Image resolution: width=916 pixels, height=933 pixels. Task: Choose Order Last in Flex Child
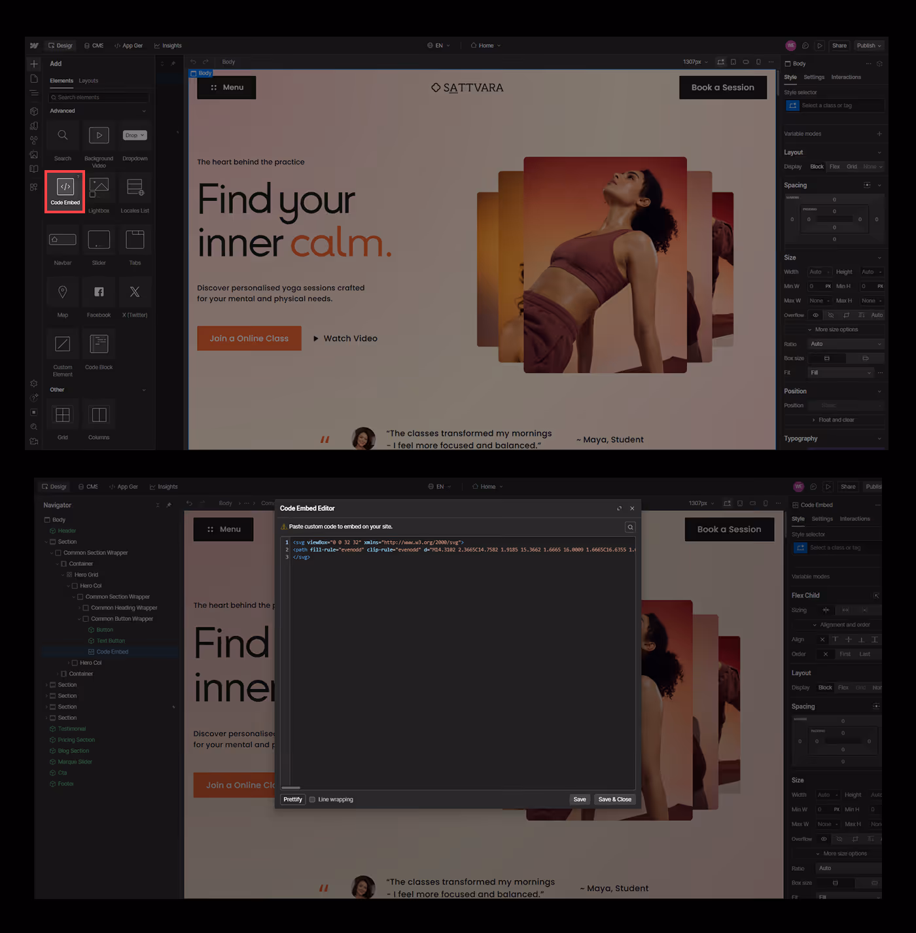pyautogui.click(x=865, y=654)
